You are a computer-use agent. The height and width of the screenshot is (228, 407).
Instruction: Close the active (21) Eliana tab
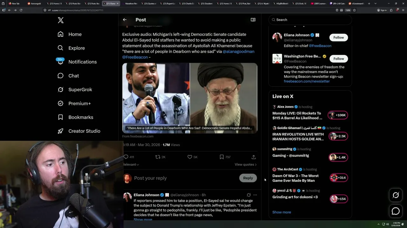coord(118,3)
